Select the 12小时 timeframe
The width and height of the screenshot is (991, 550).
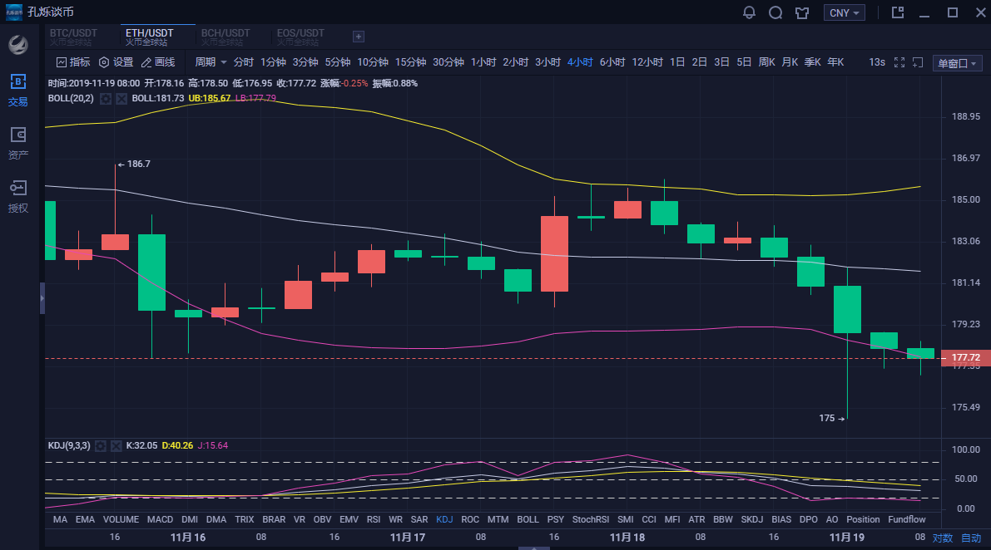(x=647, y=61)
